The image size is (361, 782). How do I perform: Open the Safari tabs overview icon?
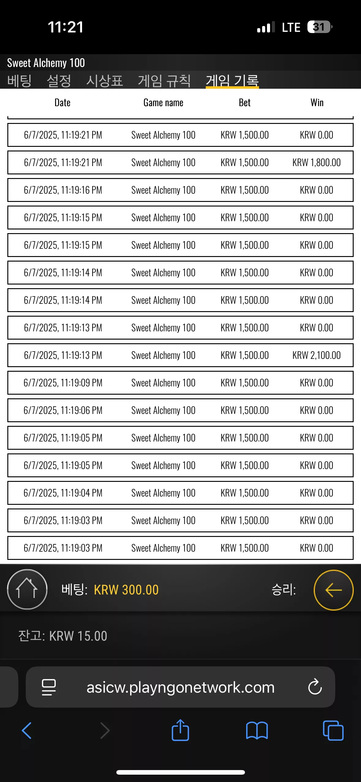click(x=333, y=731)
